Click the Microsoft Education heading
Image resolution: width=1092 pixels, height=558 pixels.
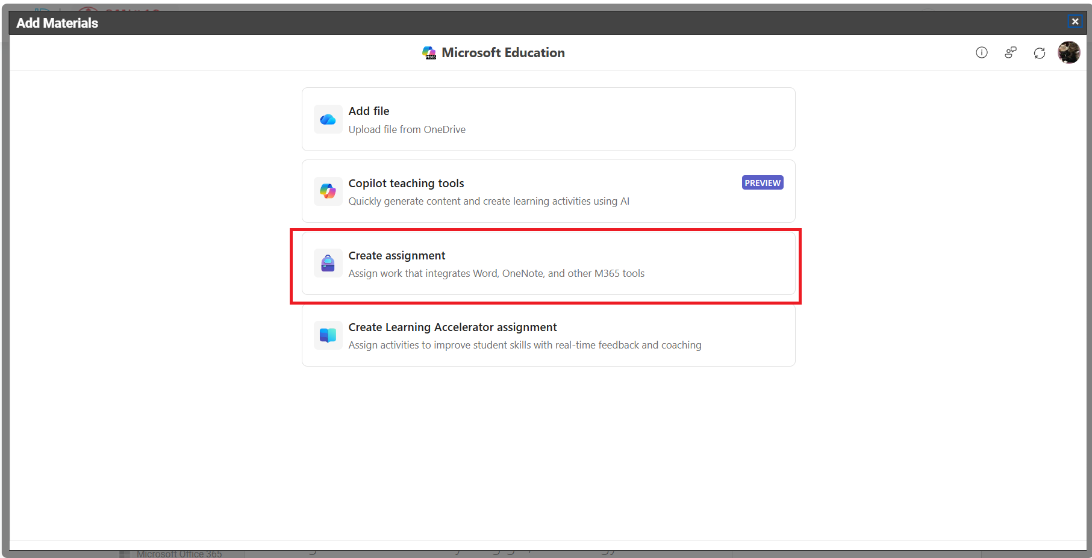point(503,53)
